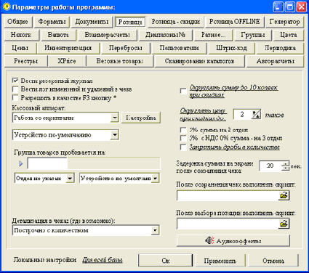Focus script field after saving check
309x273 pixels.
(x=228, y=195)
